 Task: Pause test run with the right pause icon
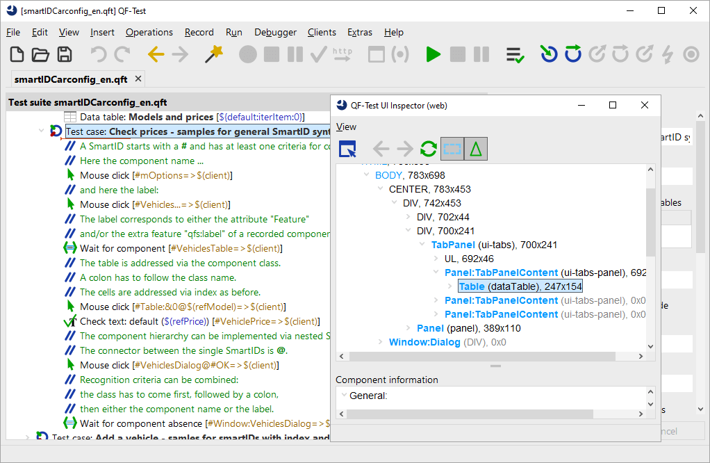tap(481, 54)
